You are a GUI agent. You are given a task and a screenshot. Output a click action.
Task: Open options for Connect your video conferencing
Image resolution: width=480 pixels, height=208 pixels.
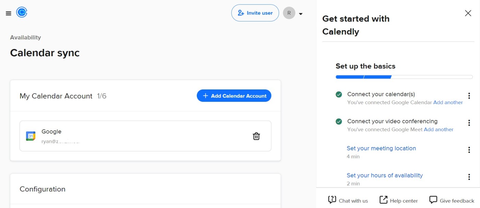469,123
